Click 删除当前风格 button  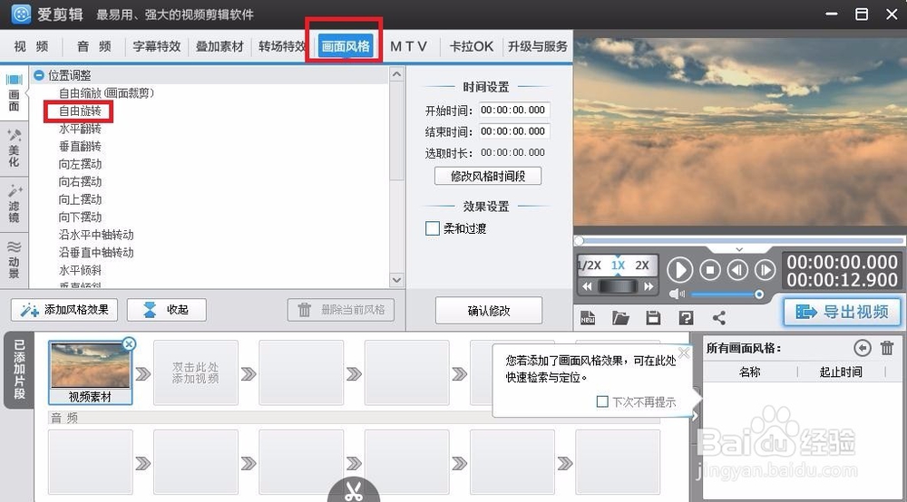pyautogui.click(x=341, y=310)
